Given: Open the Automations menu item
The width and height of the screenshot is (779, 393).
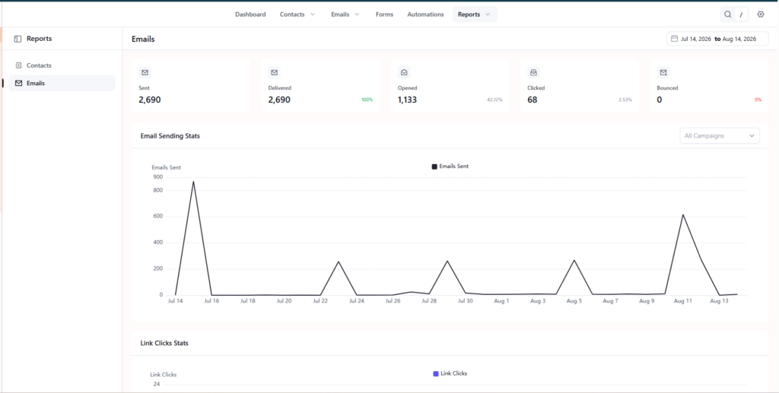Looking at the screenshot, I should (x=425, y=14).
